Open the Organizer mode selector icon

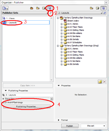click(5, 8)
